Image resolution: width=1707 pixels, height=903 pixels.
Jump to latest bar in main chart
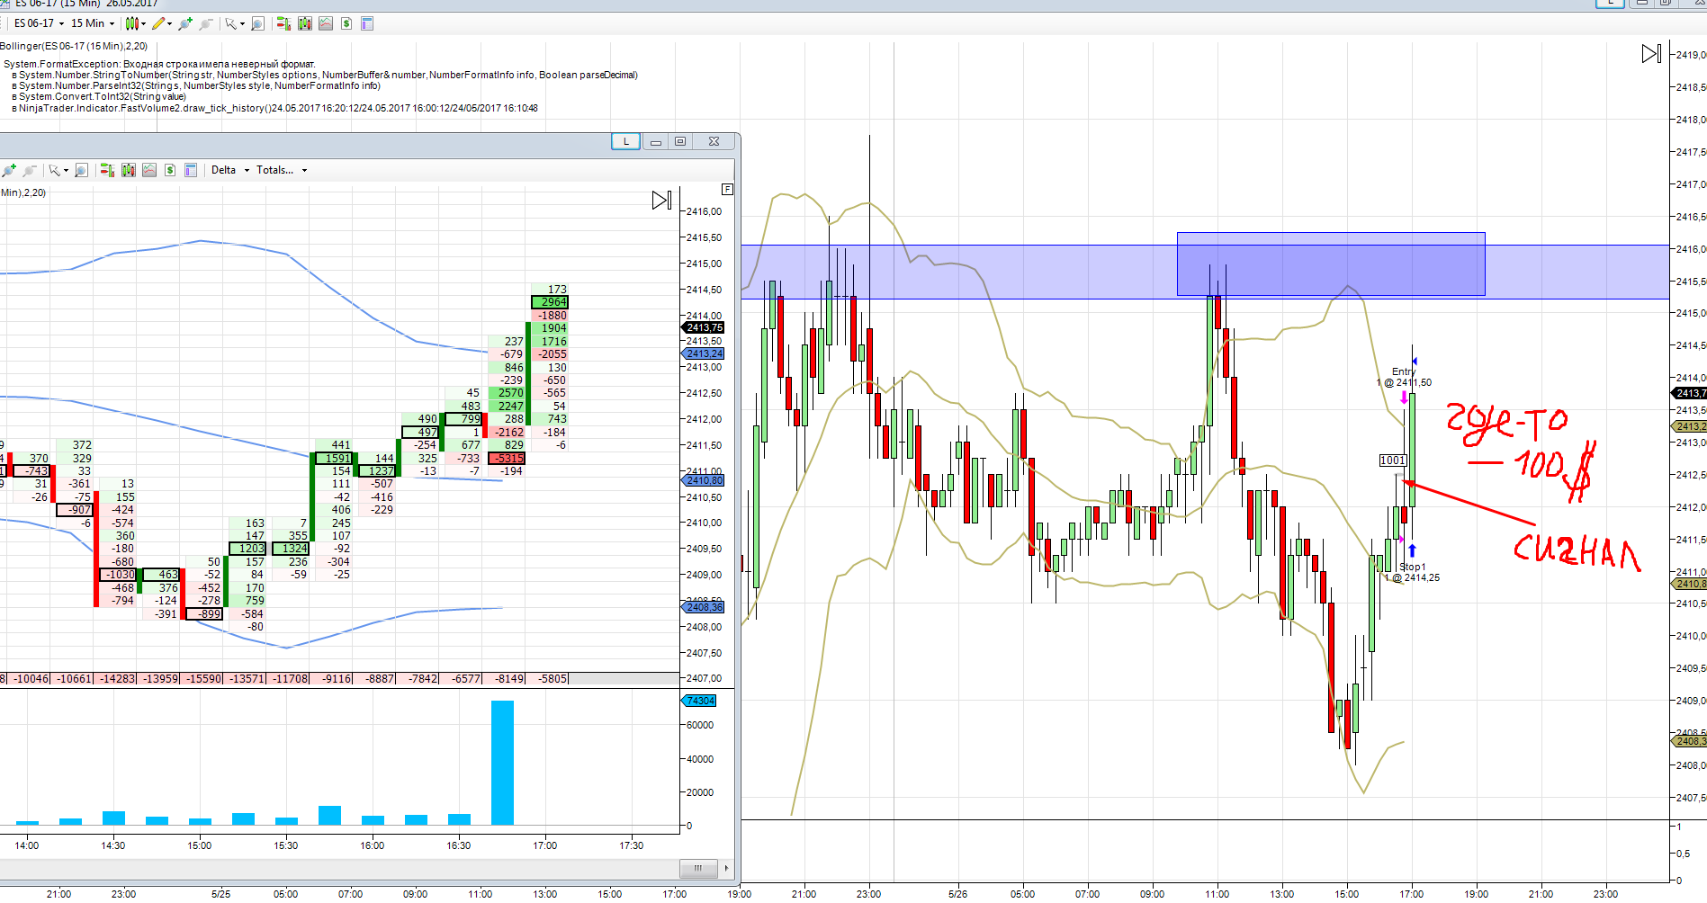(x=1651, y=54)
